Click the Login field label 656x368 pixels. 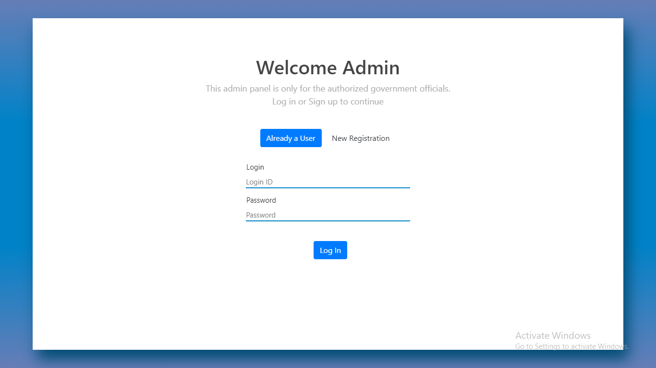pos(255,167)
